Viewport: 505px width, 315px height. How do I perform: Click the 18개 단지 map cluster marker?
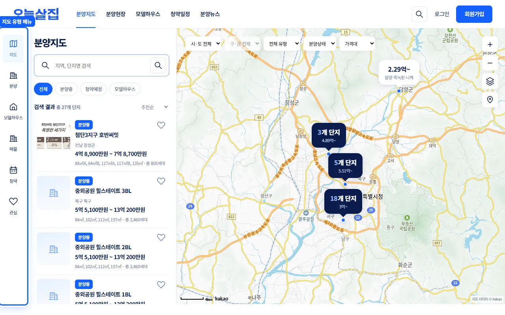pyautogui.click(x=343, y=202)
